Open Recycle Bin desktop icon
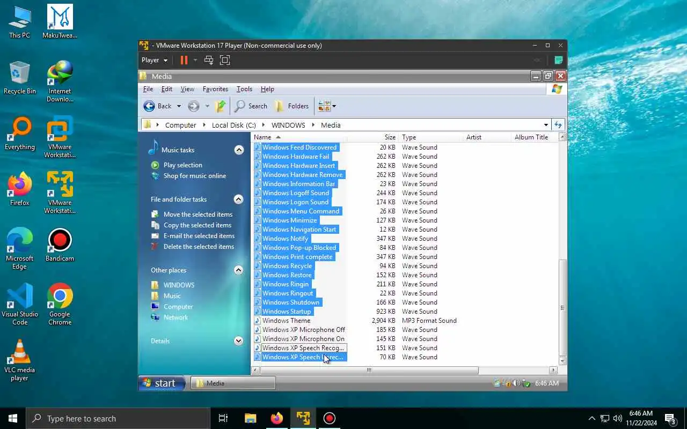This screenshot has width=687, height=429. [20, 78]
